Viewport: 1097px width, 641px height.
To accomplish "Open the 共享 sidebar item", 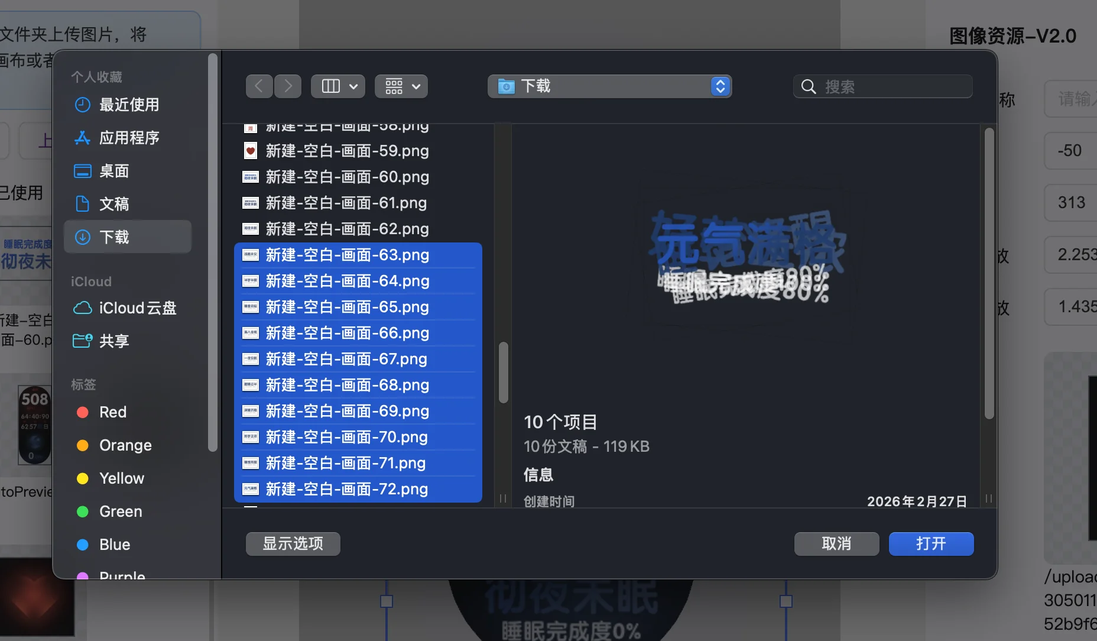I will pyautogui.click(x=113, y=341).
